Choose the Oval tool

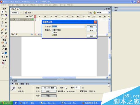[3, 26]
